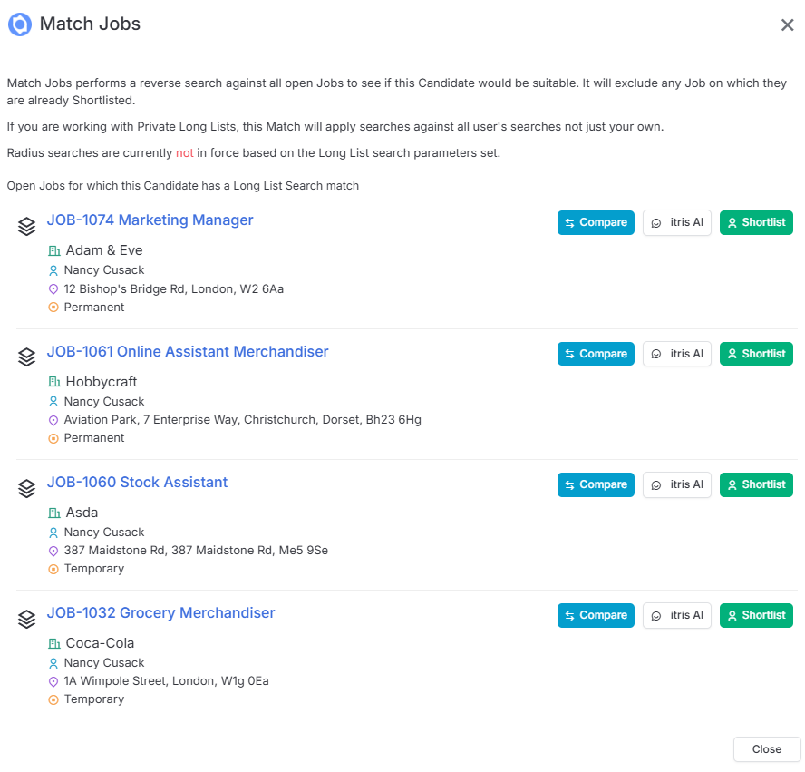The height and width of the screenshot is (772, 805).
Task: Click the person icon next to Nancy Cusack under Hobbycraft
Action: click(x=53, y=401)
